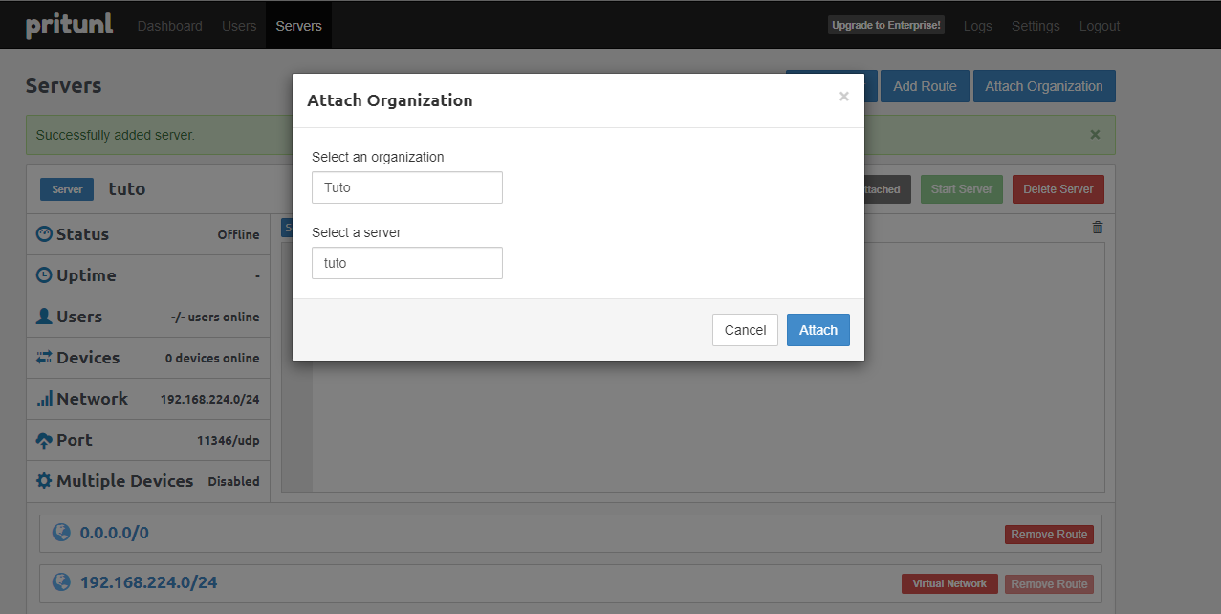Click the Port cloud upload icon
1221x614 pixels.
(x=44, y=440)
